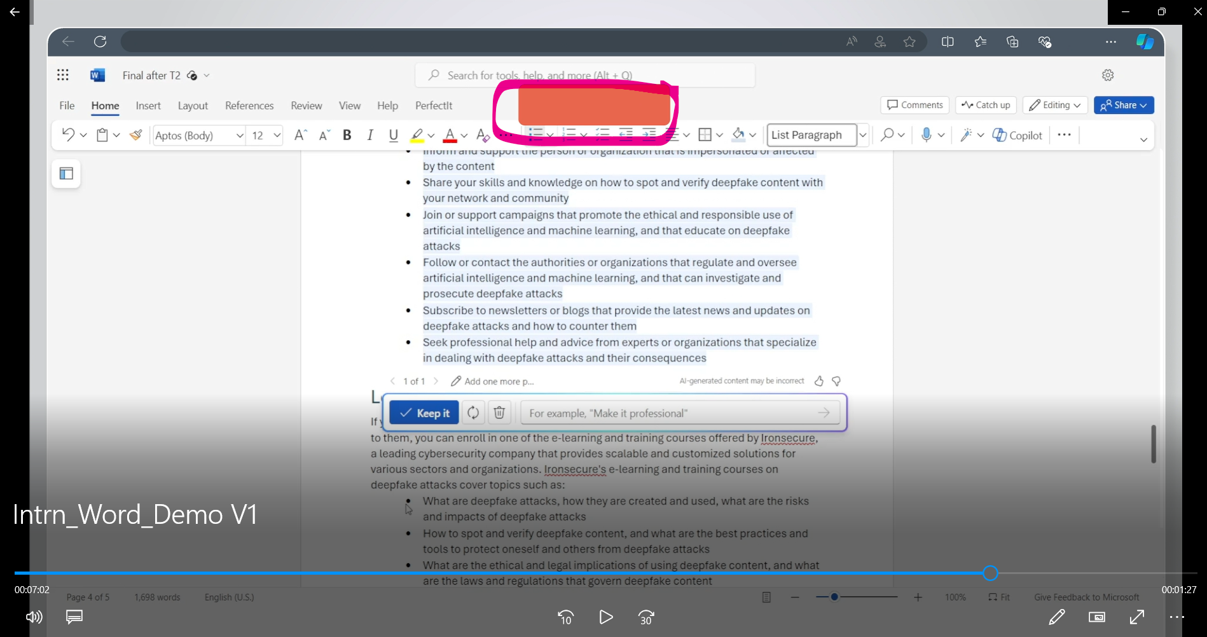Enter fullscreen with the expand arrows icon
Screen dimensions: 1207x637
tap(1137, 617)
